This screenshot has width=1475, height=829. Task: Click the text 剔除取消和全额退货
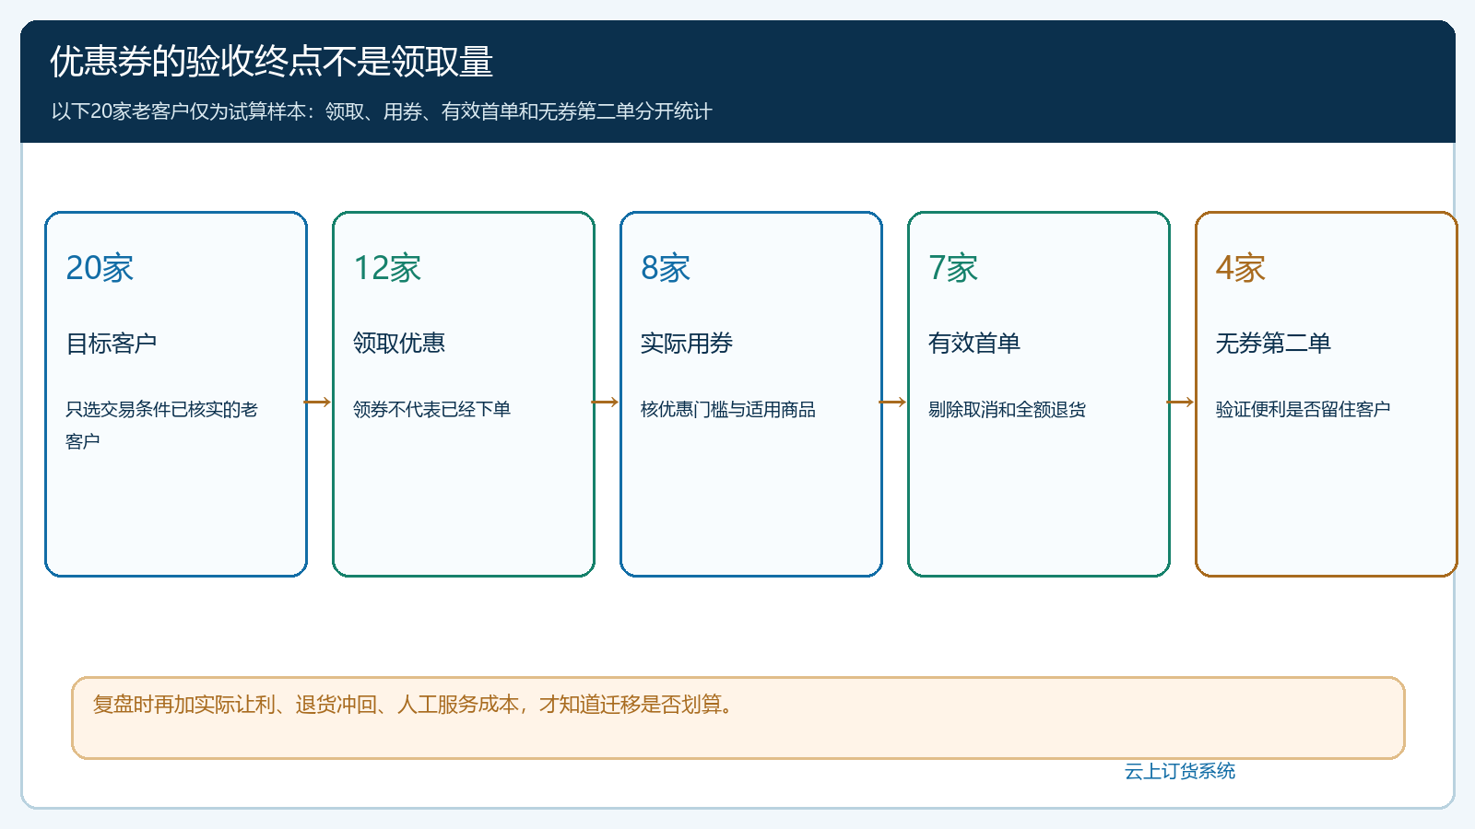tap(1008, 409)
